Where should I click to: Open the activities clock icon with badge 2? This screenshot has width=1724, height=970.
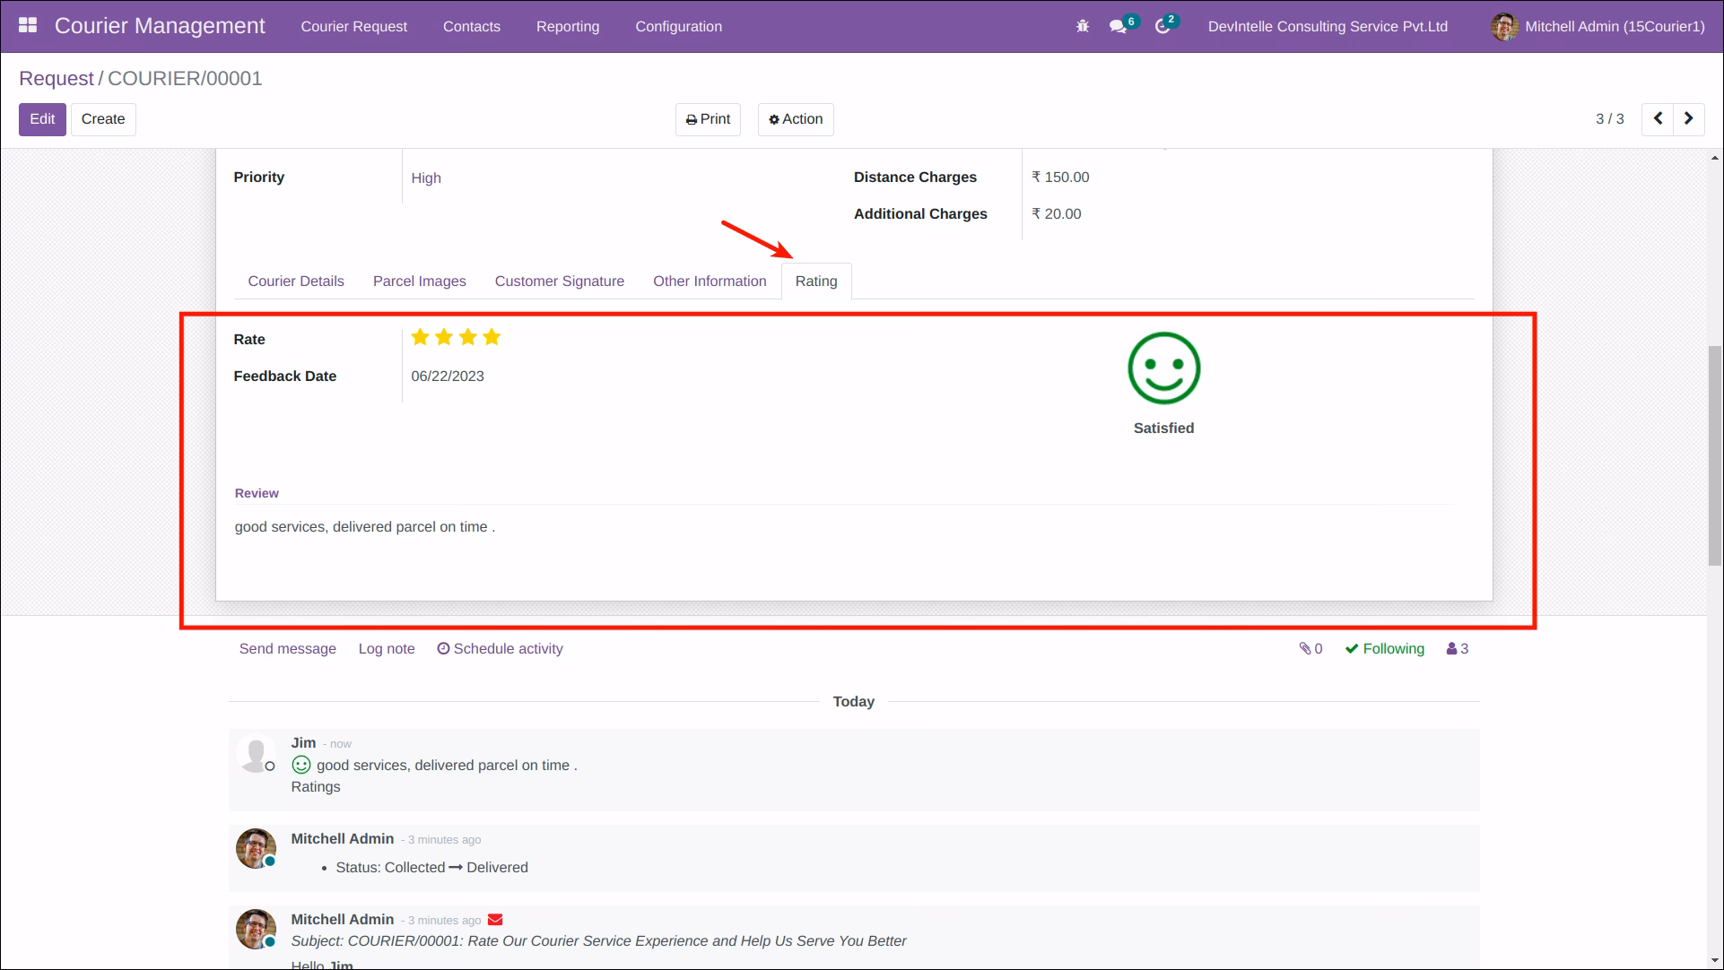(x=1163, y=27)
